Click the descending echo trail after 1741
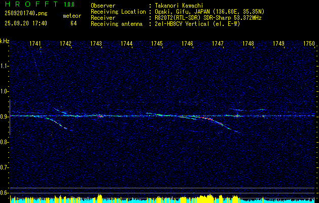The image size is (319, 203). (57, 123)
